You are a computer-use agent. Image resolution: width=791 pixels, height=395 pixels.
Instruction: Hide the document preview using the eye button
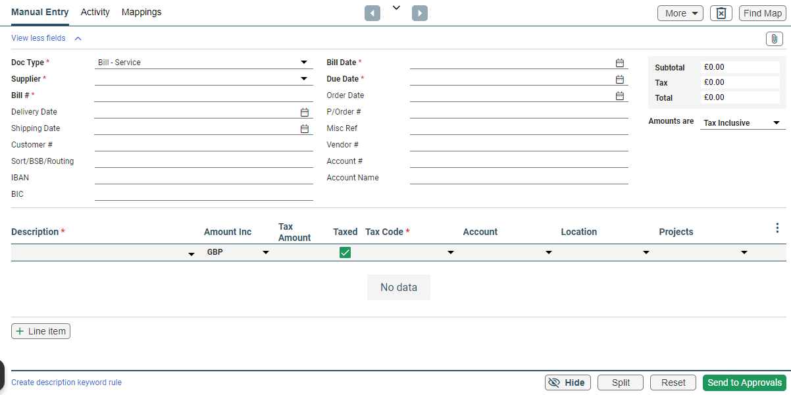[567, 382]
